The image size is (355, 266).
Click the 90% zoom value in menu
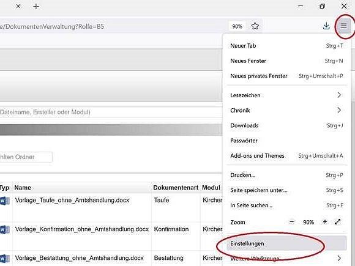[308, 222]
